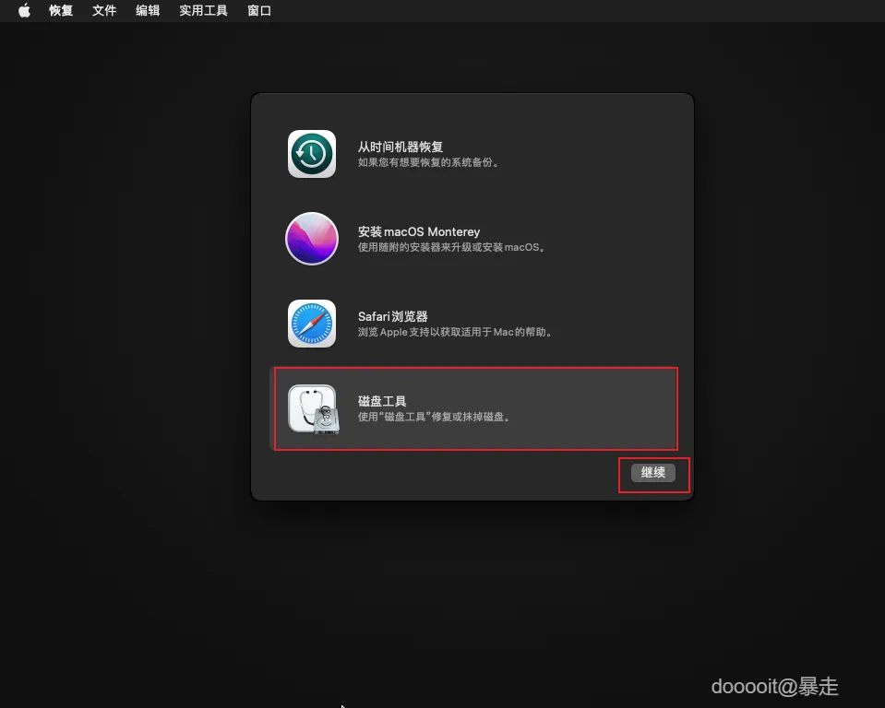
Task: Click the Safari compass icon
Action: (x=311, y=324)
